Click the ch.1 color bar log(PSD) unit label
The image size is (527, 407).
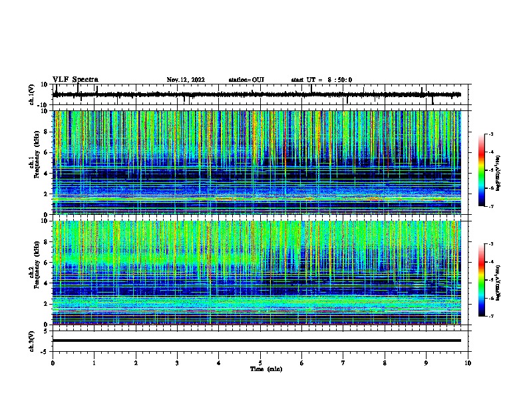(x=498, y=173)
